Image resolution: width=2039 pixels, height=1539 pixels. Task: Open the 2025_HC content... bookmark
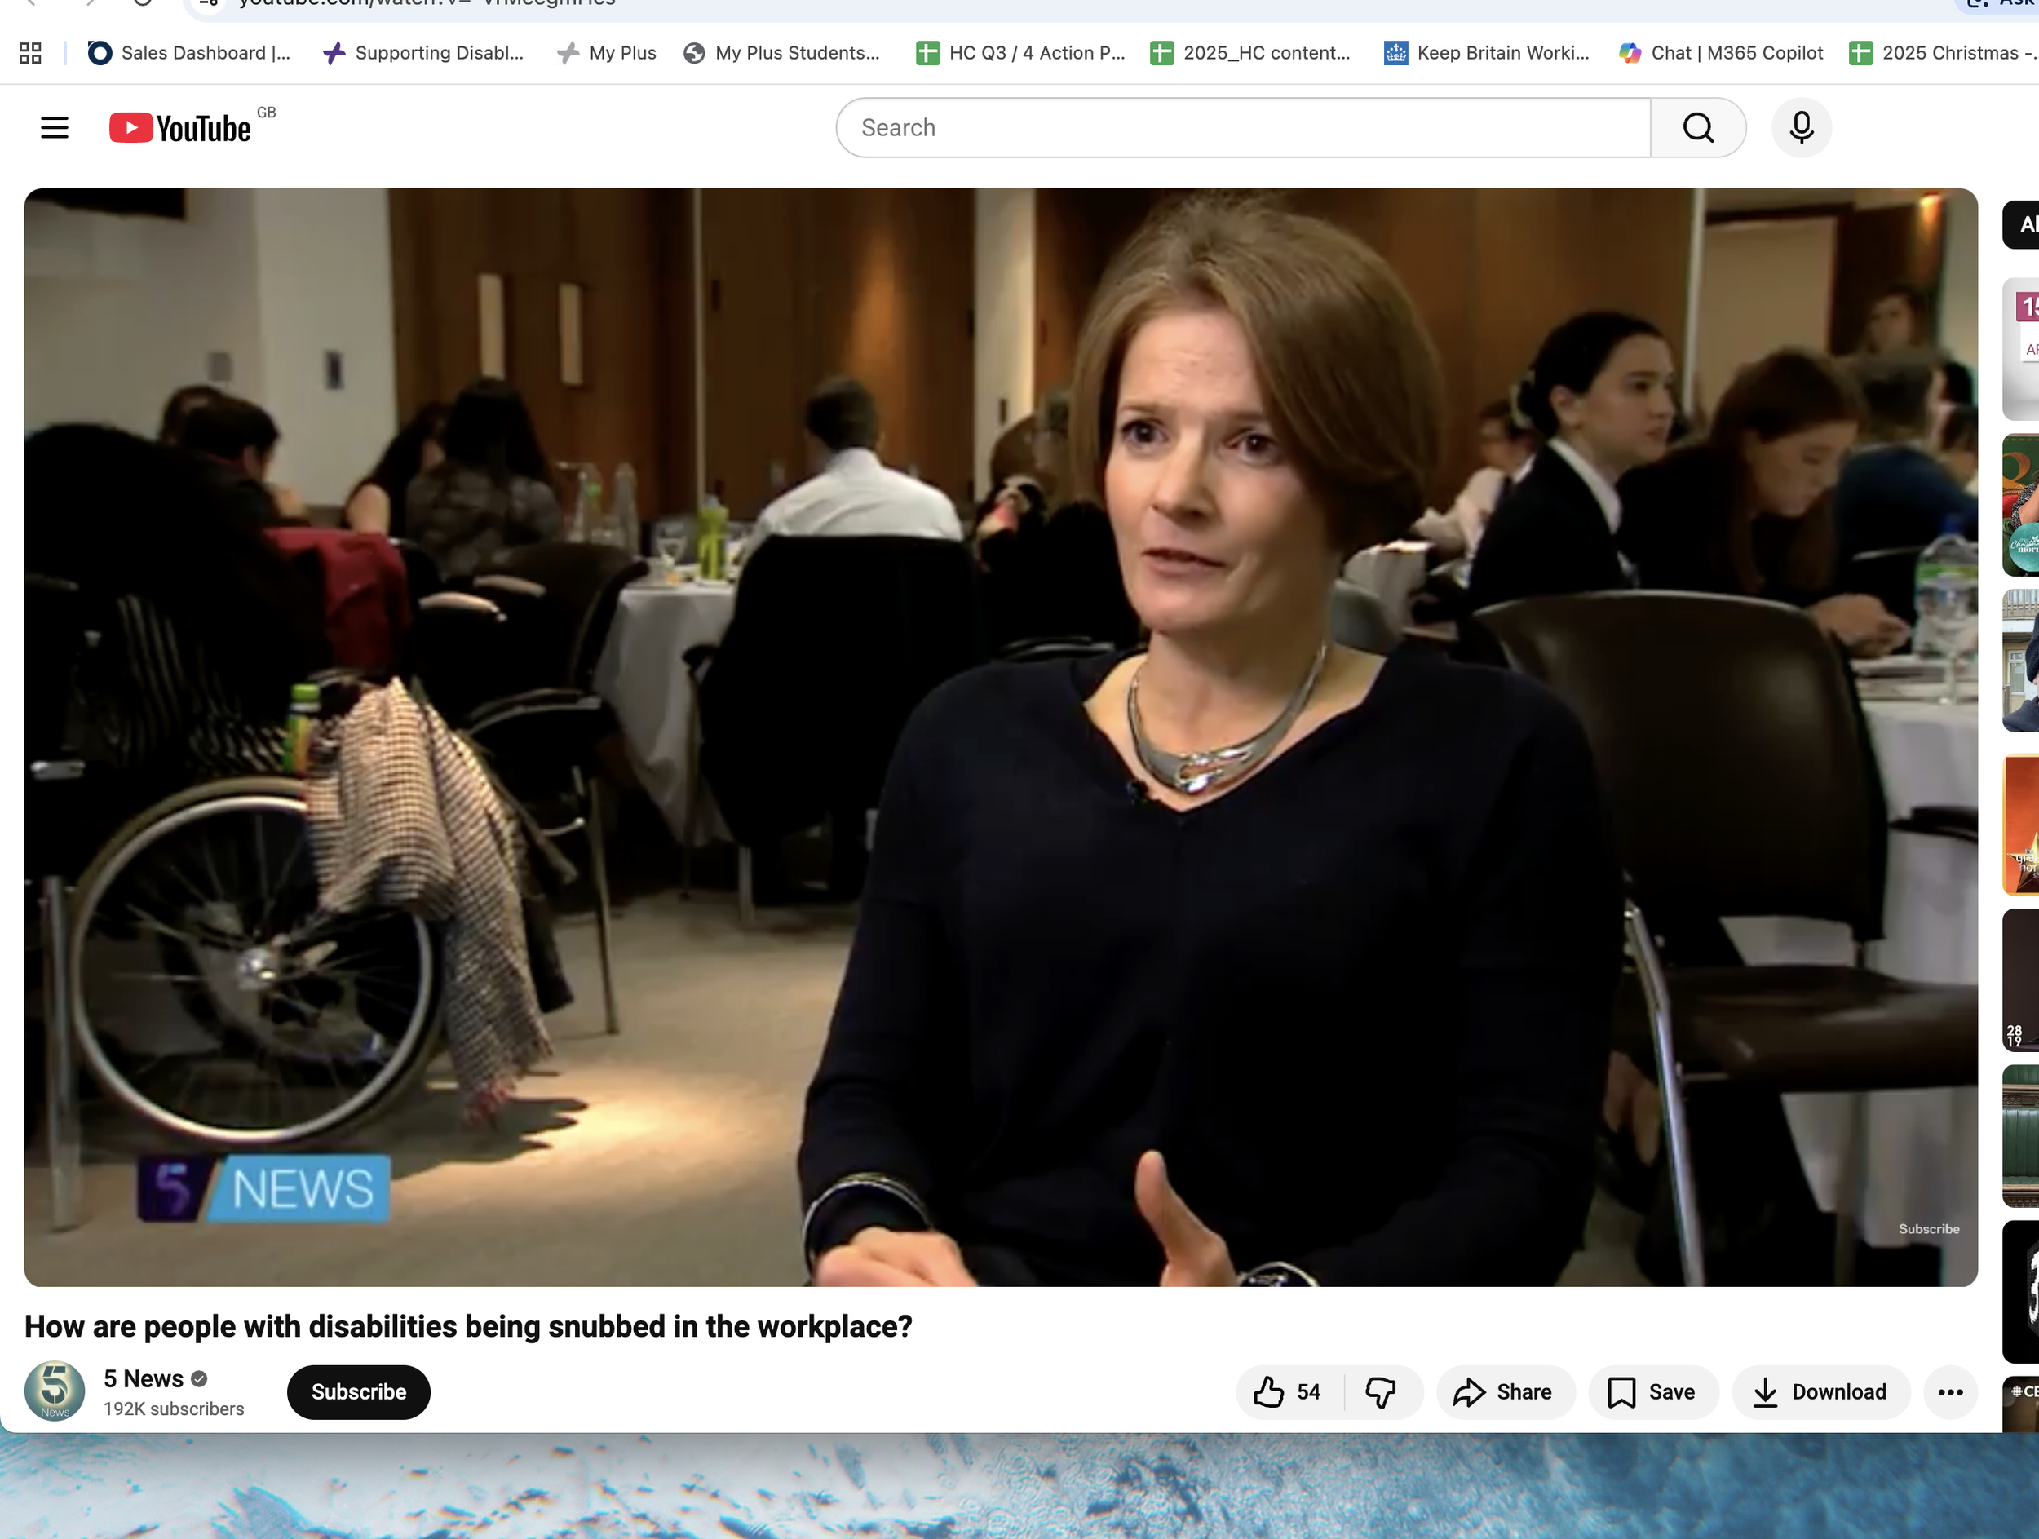1251,52
